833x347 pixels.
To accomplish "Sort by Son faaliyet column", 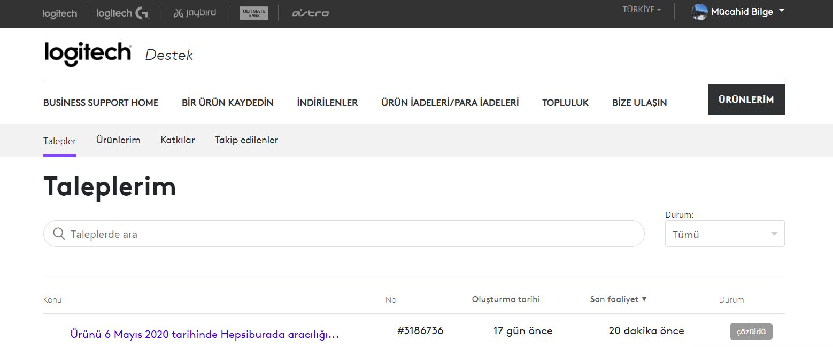I will point(619,299).
